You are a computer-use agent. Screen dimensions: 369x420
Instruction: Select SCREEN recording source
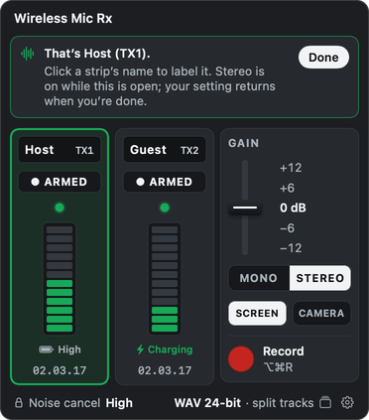257,313
